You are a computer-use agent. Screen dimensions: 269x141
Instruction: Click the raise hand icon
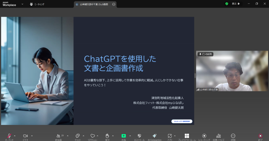click(107, 136)
